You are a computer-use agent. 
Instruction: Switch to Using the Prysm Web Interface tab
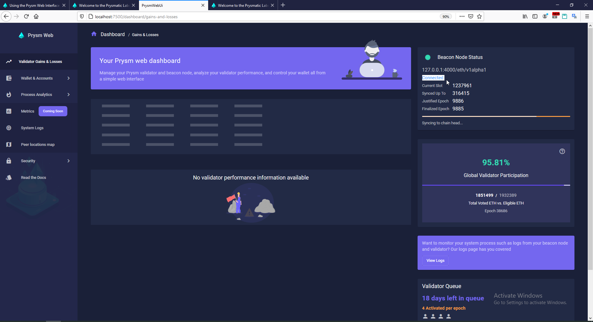(35, 6)
